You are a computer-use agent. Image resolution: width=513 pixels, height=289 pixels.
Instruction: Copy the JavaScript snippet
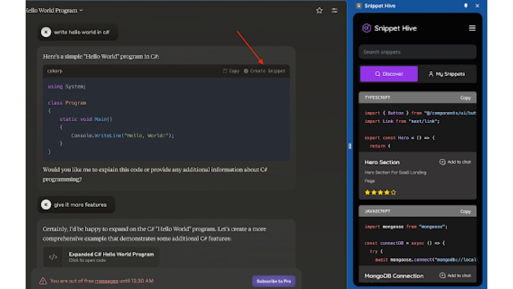tap(465, 211)
